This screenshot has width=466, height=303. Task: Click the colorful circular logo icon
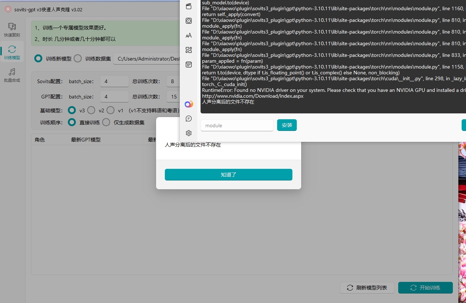[189, 104]
